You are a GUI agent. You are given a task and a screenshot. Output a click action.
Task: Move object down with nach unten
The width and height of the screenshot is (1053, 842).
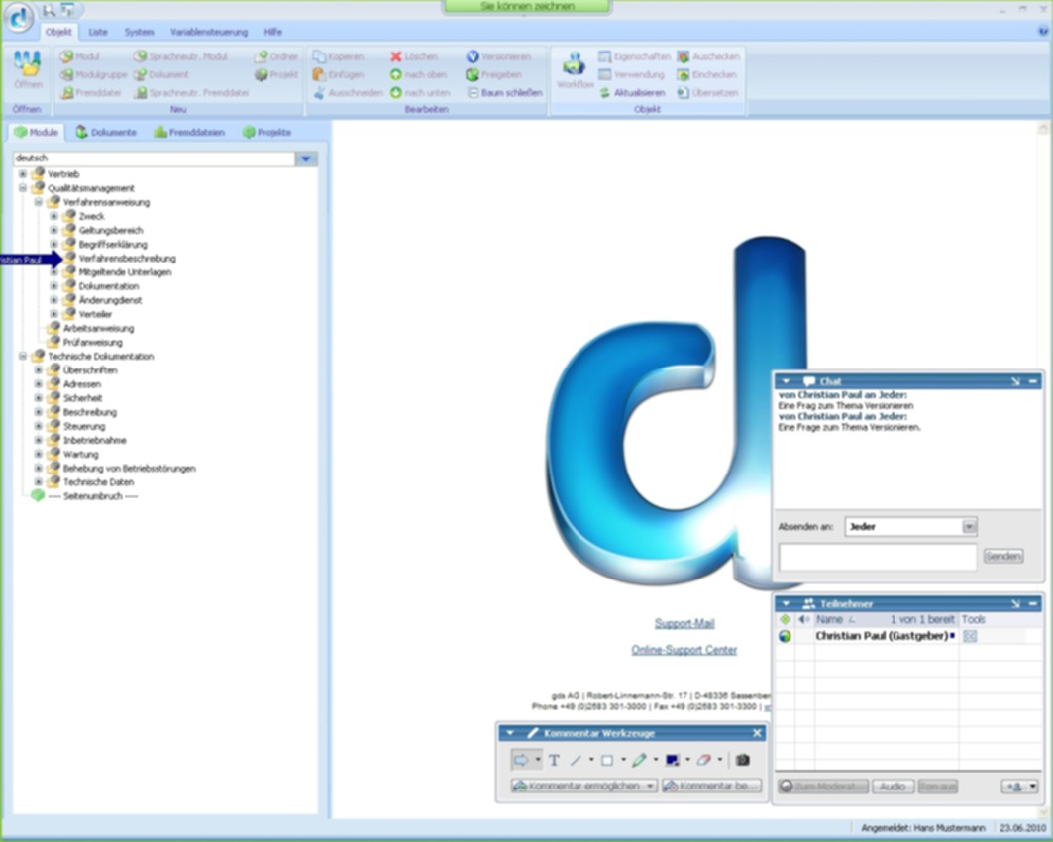click(420, 93)
